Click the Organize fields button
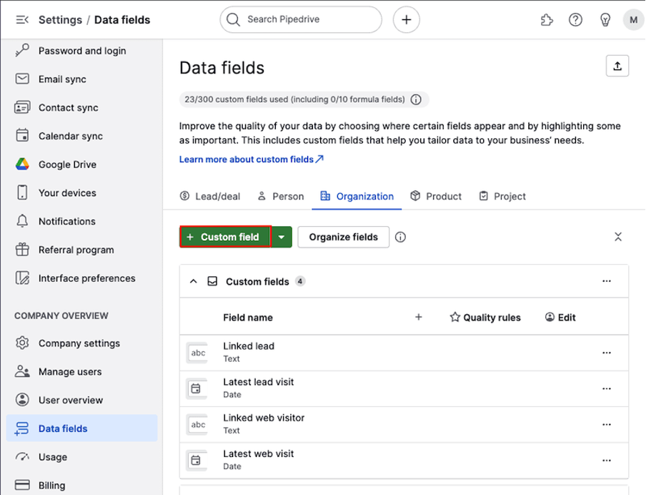The image size is (646, 495). 343,237
